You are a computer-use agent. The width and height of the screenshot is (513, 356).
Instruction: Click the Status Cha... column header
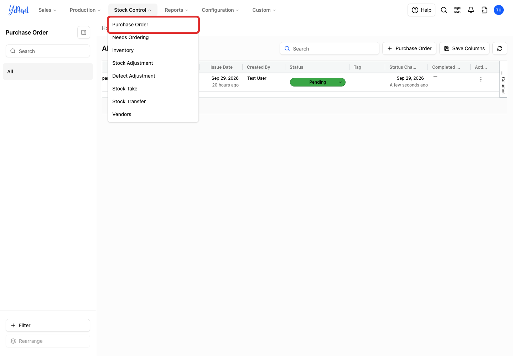point(406,67)
